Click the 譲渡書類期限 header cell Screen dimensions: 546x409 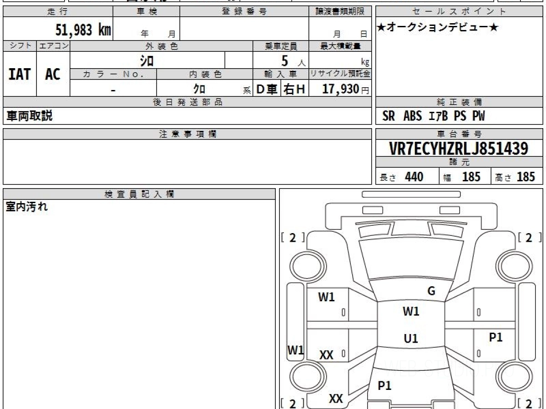click(x=340, y=12)
